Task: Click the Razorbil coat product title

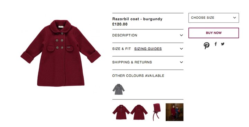Action: pos(137,19)
